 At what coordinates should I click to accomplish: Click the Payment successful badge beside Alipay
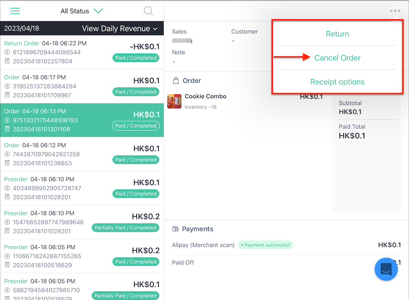coord(266,245)
